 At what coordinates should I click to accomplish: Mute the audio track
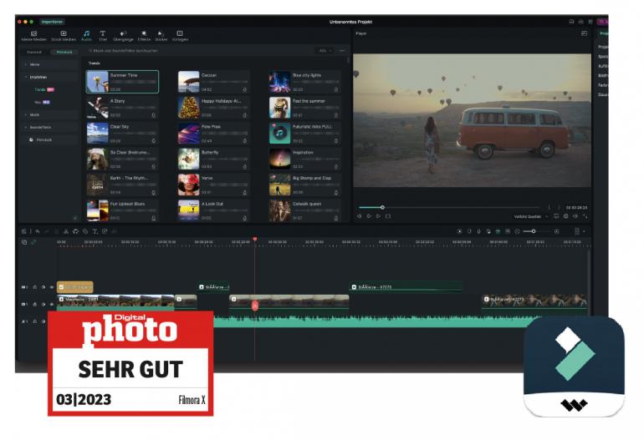(x=43, y=321)
